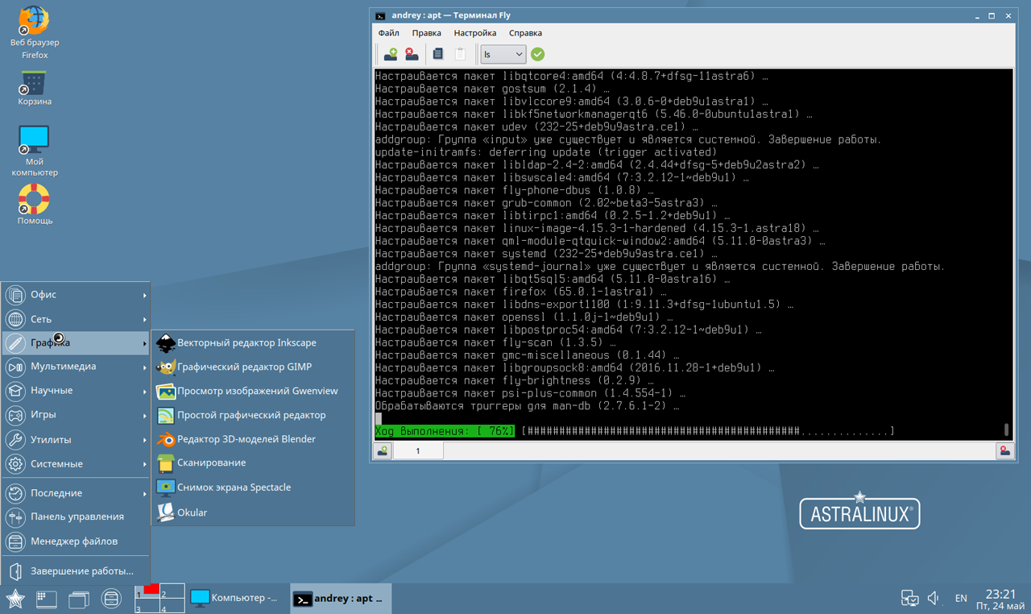Open Редактор 3D-моделей Blender
The image size is (1031, 614).
point(246,439)
